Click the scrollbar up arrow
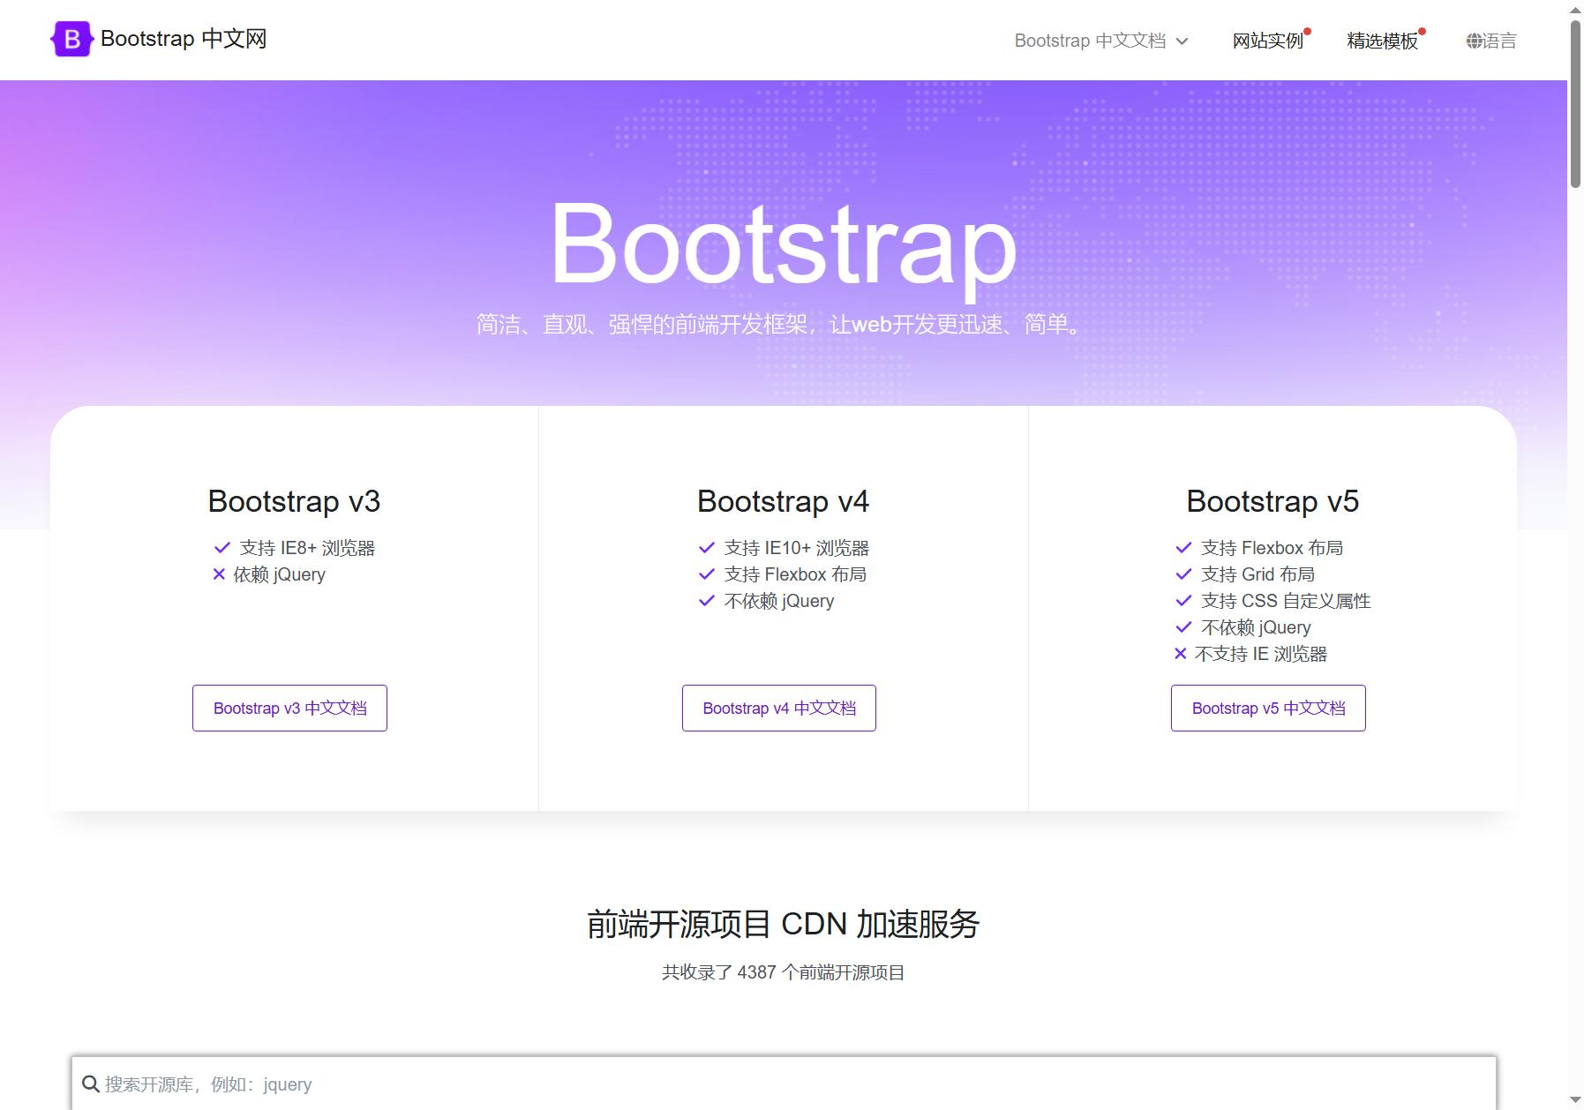Viewport: 1584px width, 1110px height. click(x=1575, y=10)
